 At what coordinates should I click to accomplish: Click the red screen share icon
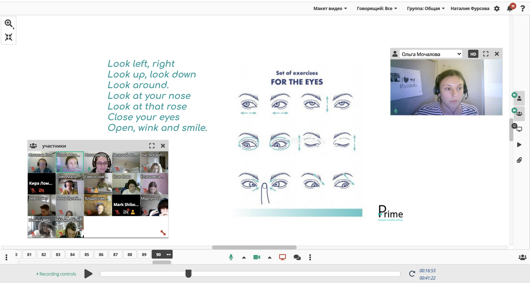pos(282,257)
